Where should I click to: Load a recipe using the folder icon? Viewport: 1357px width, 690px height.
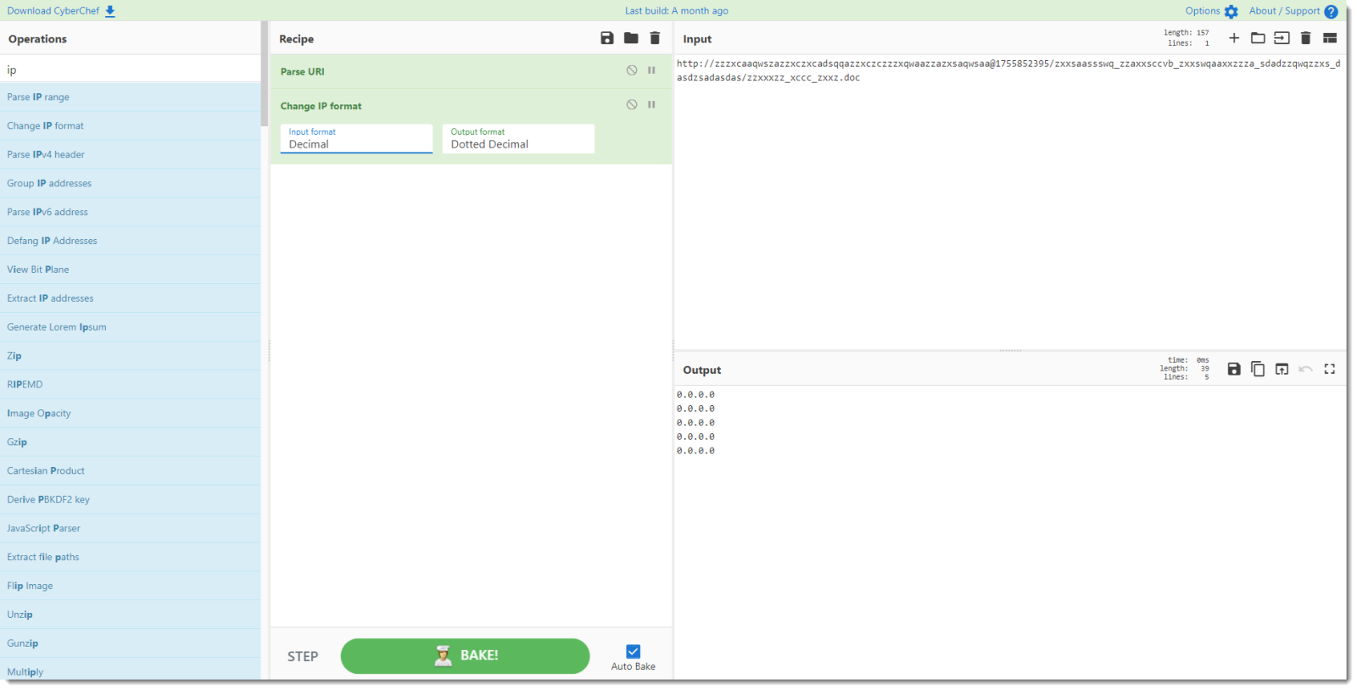click(x=631, y=38)
